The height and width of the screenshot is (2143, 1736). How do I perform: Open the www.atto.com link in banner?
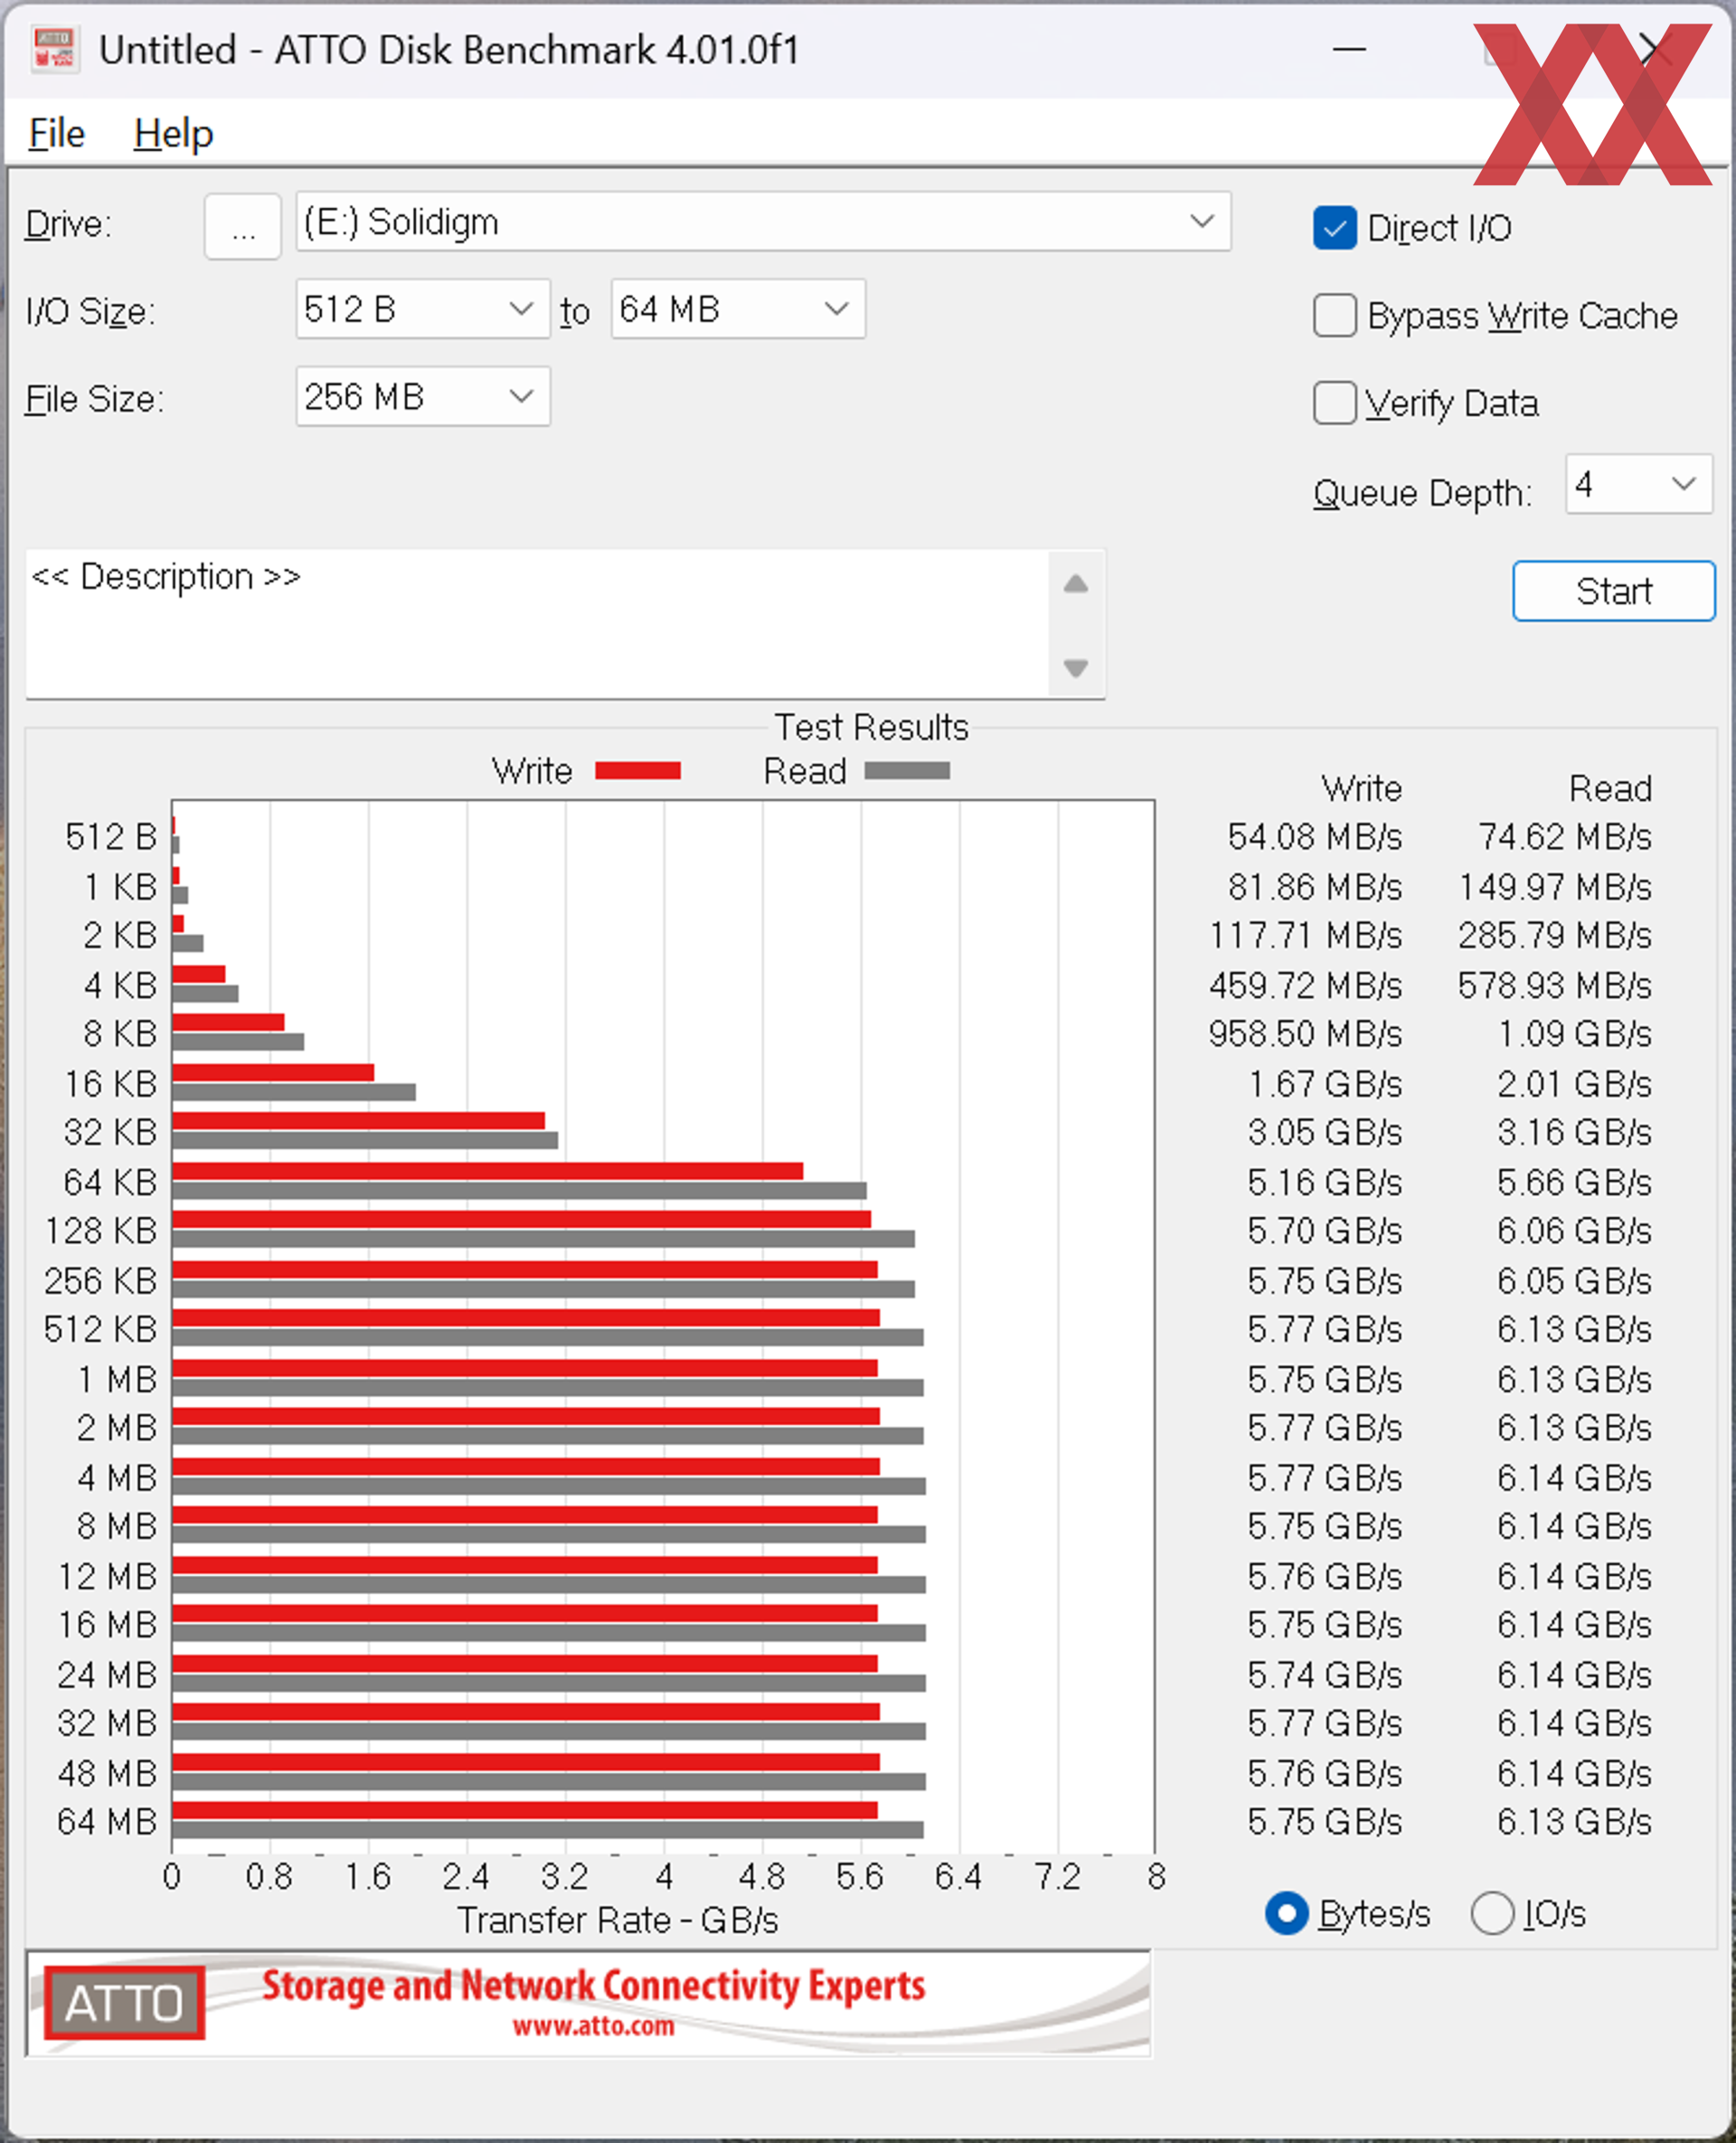tap(593, 2027)
